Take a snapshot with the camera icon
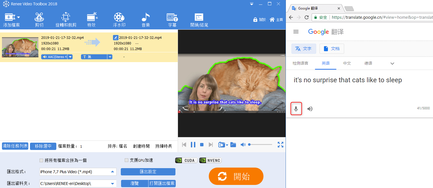 222,145
